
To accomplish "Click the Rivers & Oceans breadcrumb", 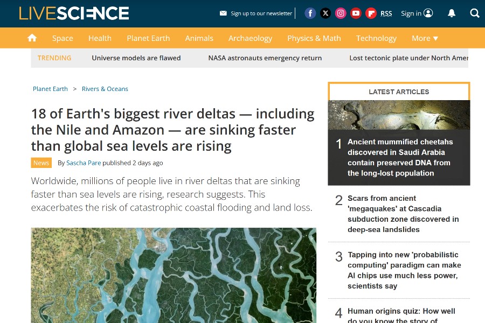I will click(x=105, y=89).
